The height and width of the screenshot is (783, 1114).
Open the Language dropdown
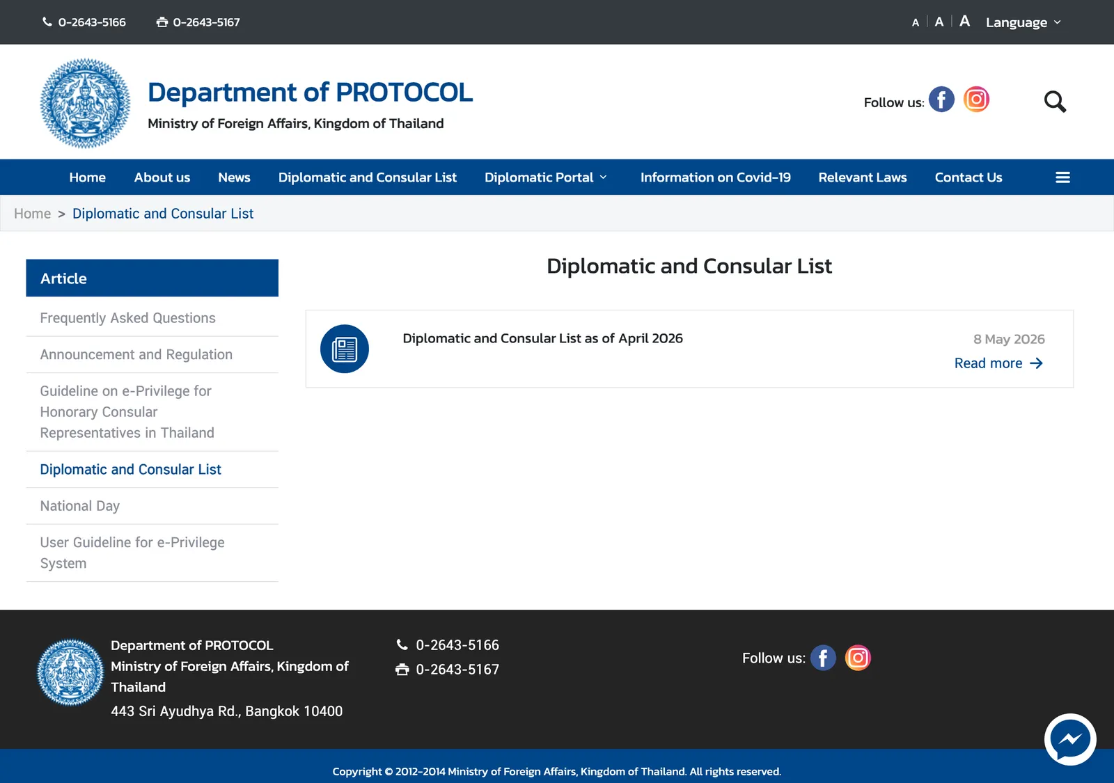point(1023,22)
